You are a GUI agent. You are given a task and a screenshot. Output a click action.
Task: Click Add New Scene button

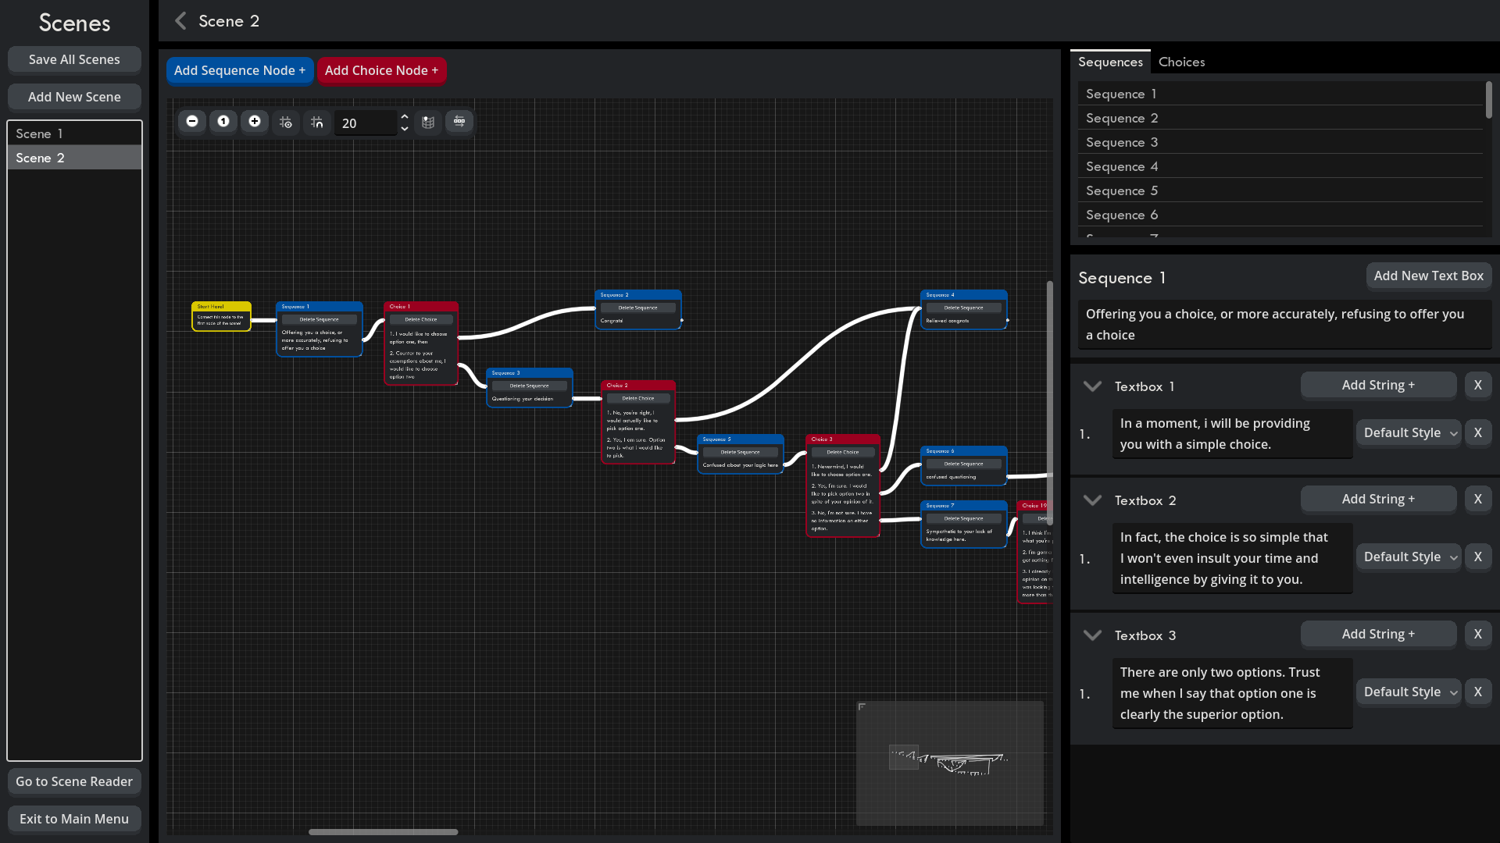pos(74,97)
